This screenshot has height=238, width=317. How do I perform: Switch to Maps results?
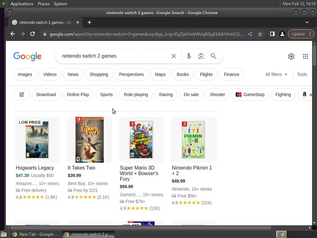click(x=160, y=74)
